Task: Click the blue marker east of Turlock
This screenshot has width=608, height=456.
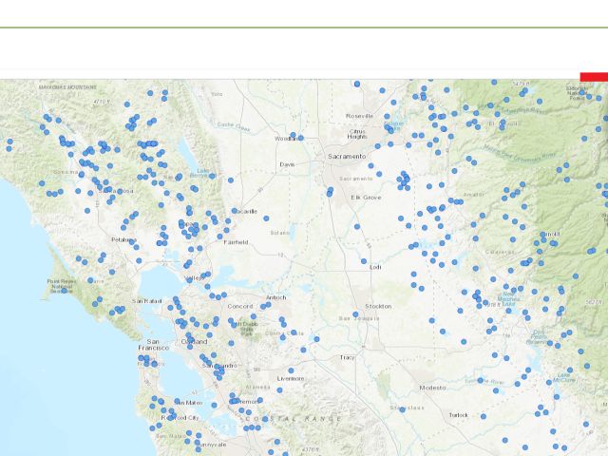Action: click(x=484, y=416)
